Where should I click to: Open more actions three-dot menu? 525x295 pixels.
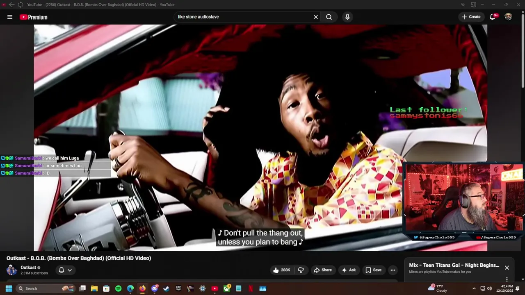click(x=393, y=270)
